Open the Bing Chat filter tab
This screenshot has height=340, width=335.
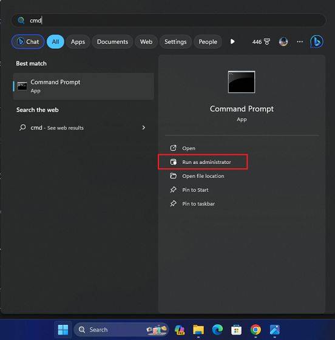pos(28,42)
